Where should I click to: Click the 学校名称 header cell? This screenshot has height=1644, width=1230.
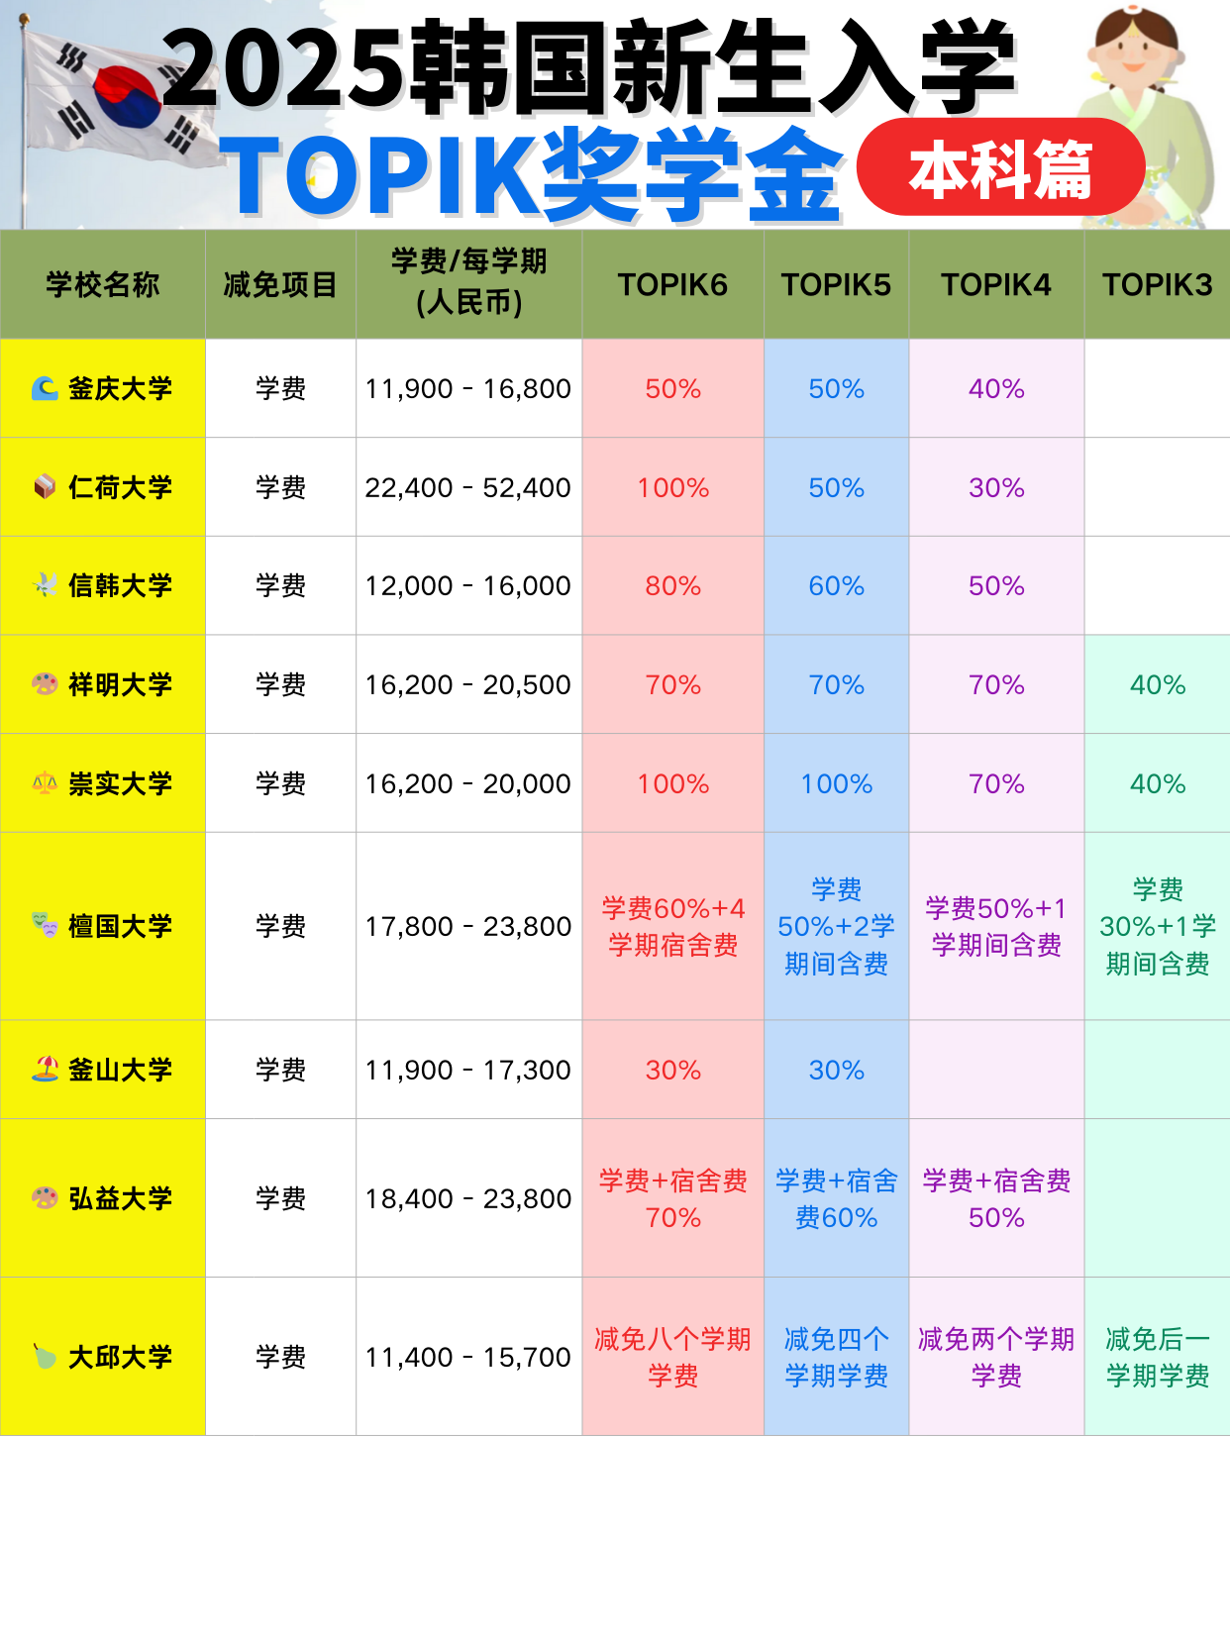click(103, 285)
